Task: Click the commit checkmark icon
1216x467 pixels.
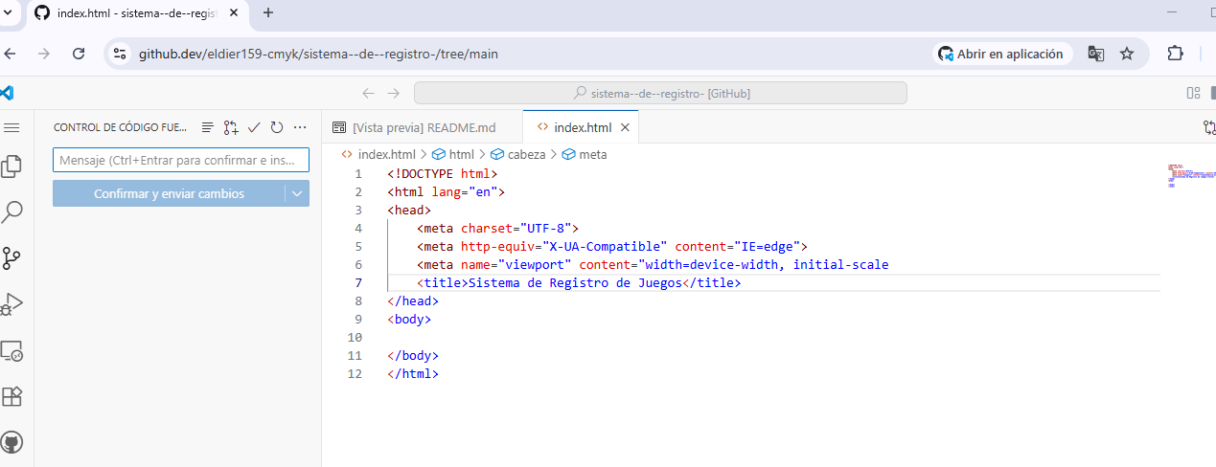Action: coord(254,127)
